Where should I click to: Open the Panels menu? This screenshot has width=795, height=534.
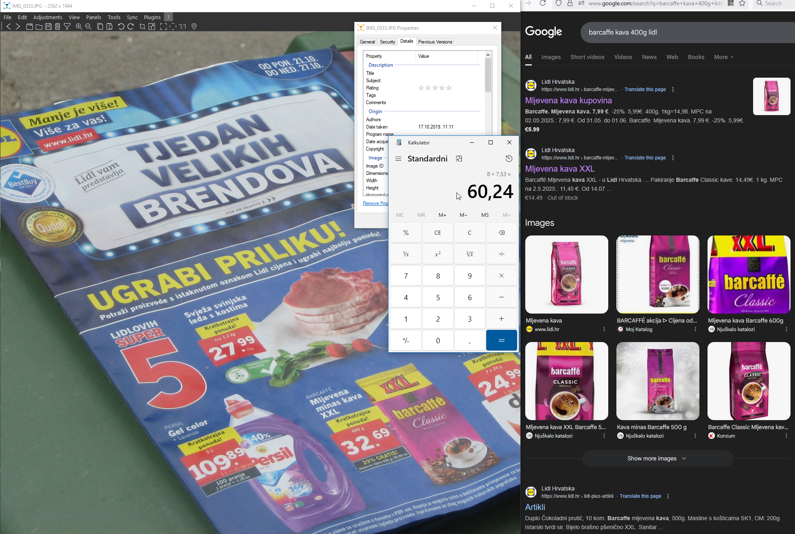pyautogui.click(x=94, y=17)
